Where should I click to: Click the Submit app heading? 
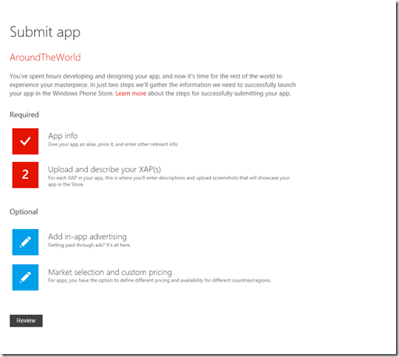(x=45, y=33)
